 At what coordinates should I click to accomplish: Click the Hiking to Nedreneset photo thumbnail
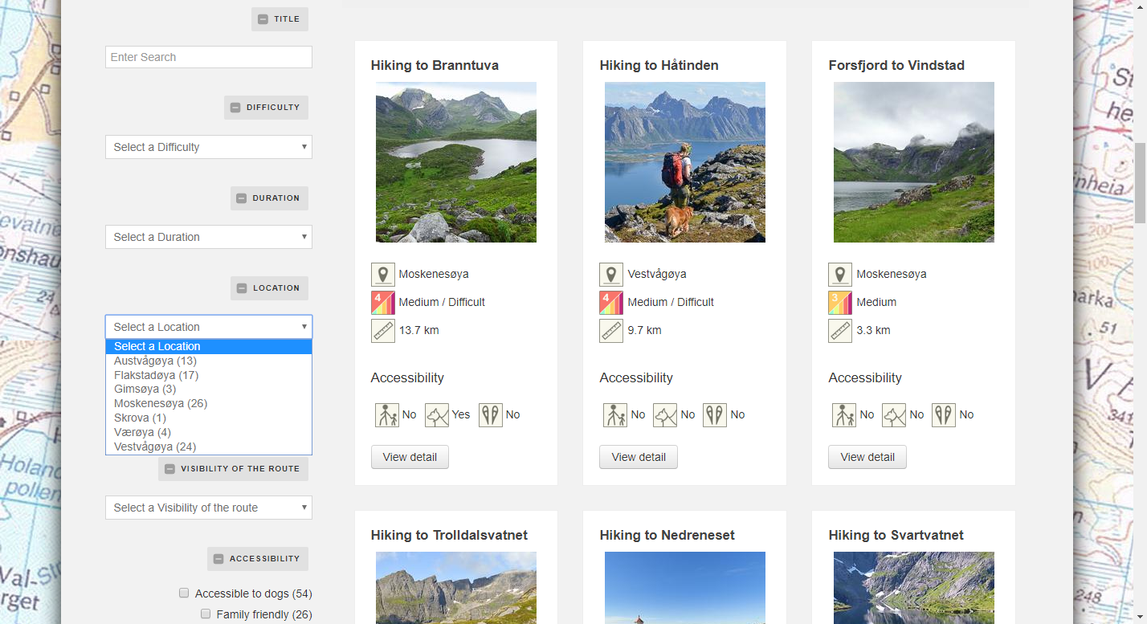(x=685, y=588)
